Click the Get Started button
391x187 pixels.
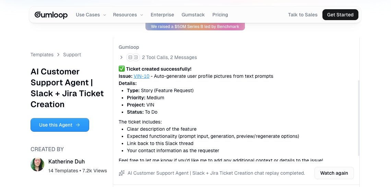coord(340,15)
